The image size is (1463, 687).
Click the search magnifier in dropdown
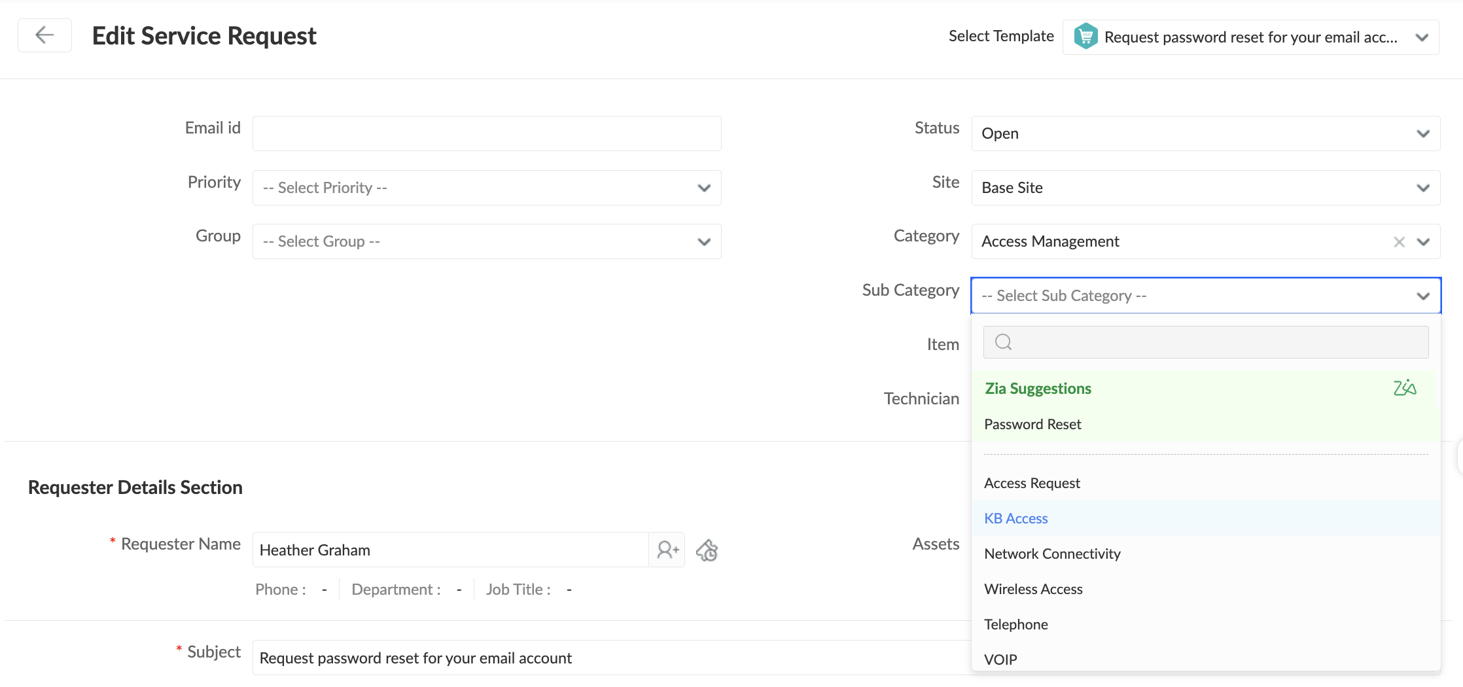[1003, 342]
